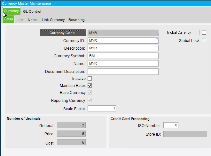The width and height of the screenshot is (211, 156).
Task: Click into the Document Description field
Action: tap(123, 72)
